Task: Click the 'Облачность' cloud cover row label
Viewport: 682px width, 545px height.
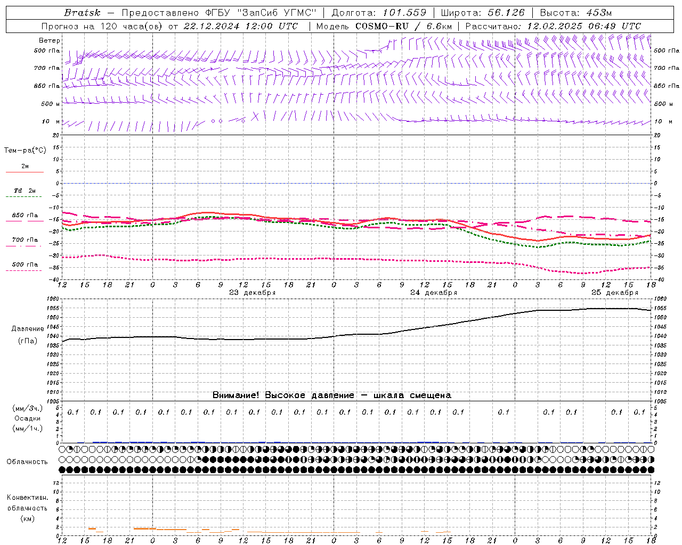Action: click(27, 462)
